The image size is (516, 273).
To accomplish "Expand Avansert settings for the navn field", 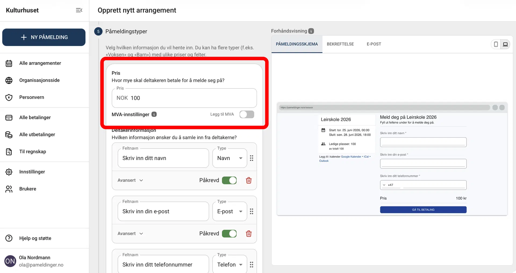I will [x=130, y=180].
